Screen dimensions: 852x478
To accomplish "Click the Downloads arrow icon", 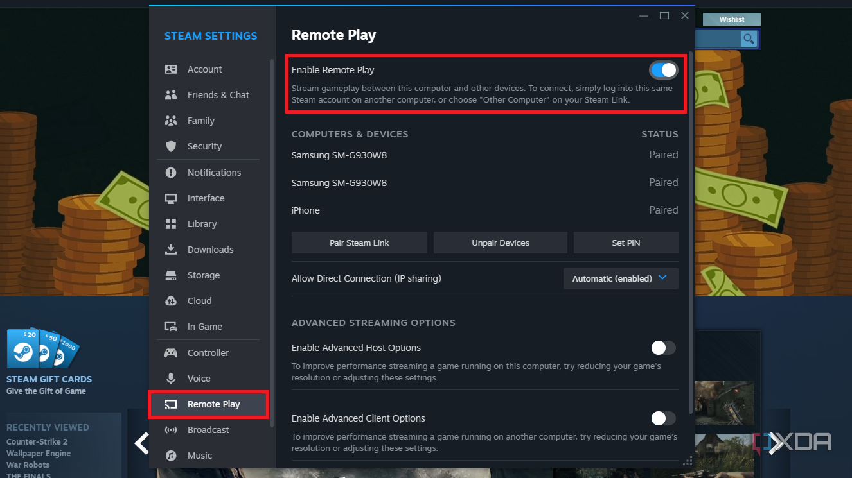I will tap(171, 250).
